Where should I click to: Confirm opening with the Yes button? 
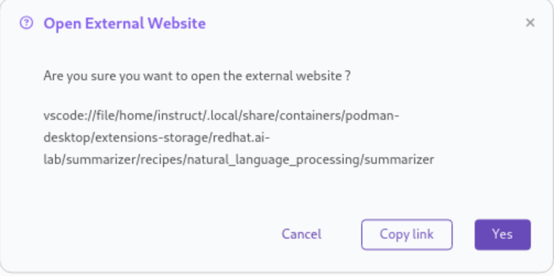[502, 234]
